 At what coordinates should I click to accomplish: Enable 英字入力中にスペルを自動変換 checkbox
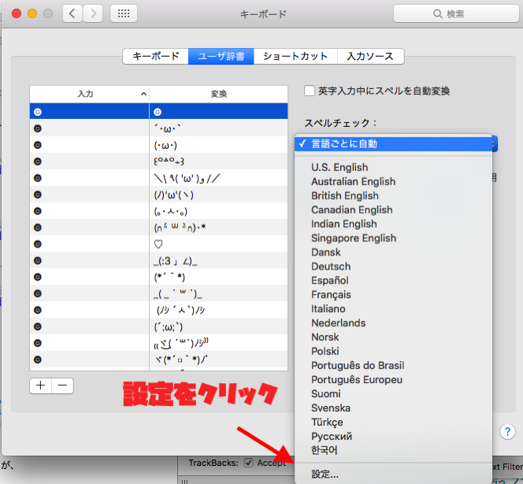coord(310,91)
